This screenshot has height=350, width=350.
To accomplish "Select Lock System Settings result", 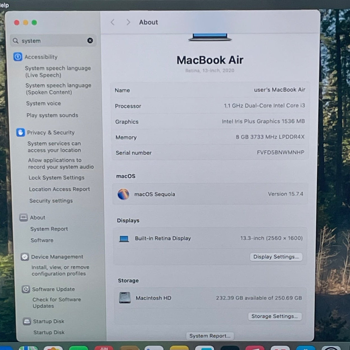I will click(x=56, y=178).
